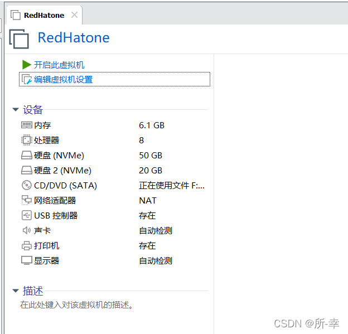Select CD/DVD (SATA) device label
Screen dimensions: 348x334
tap(65, 185)
